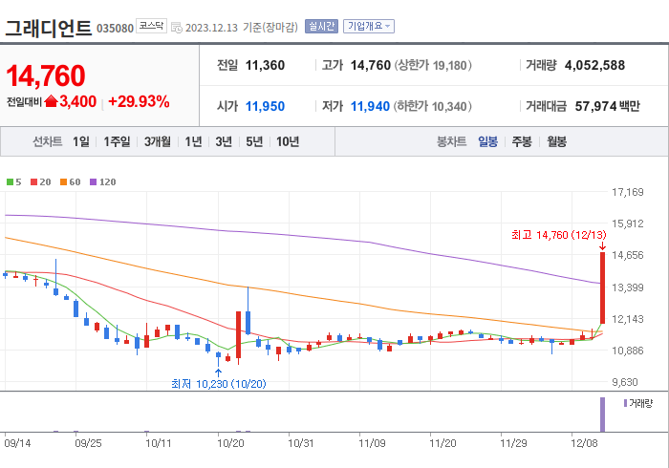The height and width of the screenshot is (468, 669).
Task: Show the 5년 line chart
Action: pyautogui.click(x=254, y=141)
